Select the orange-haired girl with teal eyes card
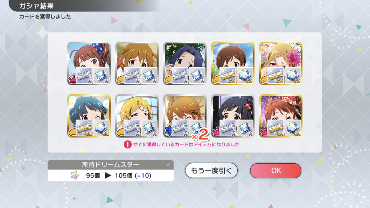The width and height of the screenshot is (370, 208). tap(137, 63)
